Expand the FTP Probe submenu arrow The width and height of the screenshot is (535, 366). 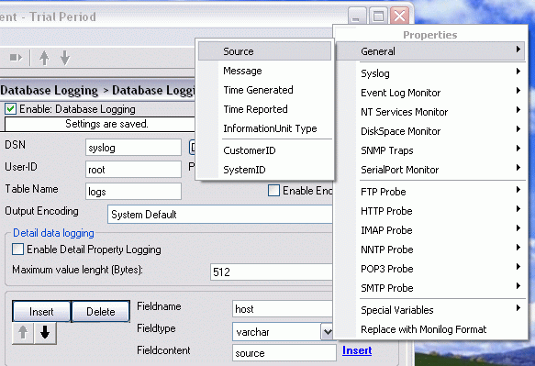[x=518, y=190]
